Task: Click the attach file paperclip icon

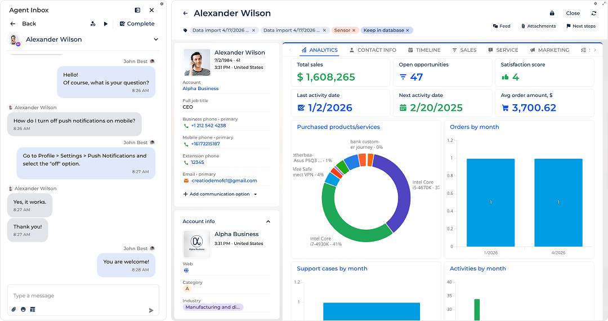Action: [14, 309]
